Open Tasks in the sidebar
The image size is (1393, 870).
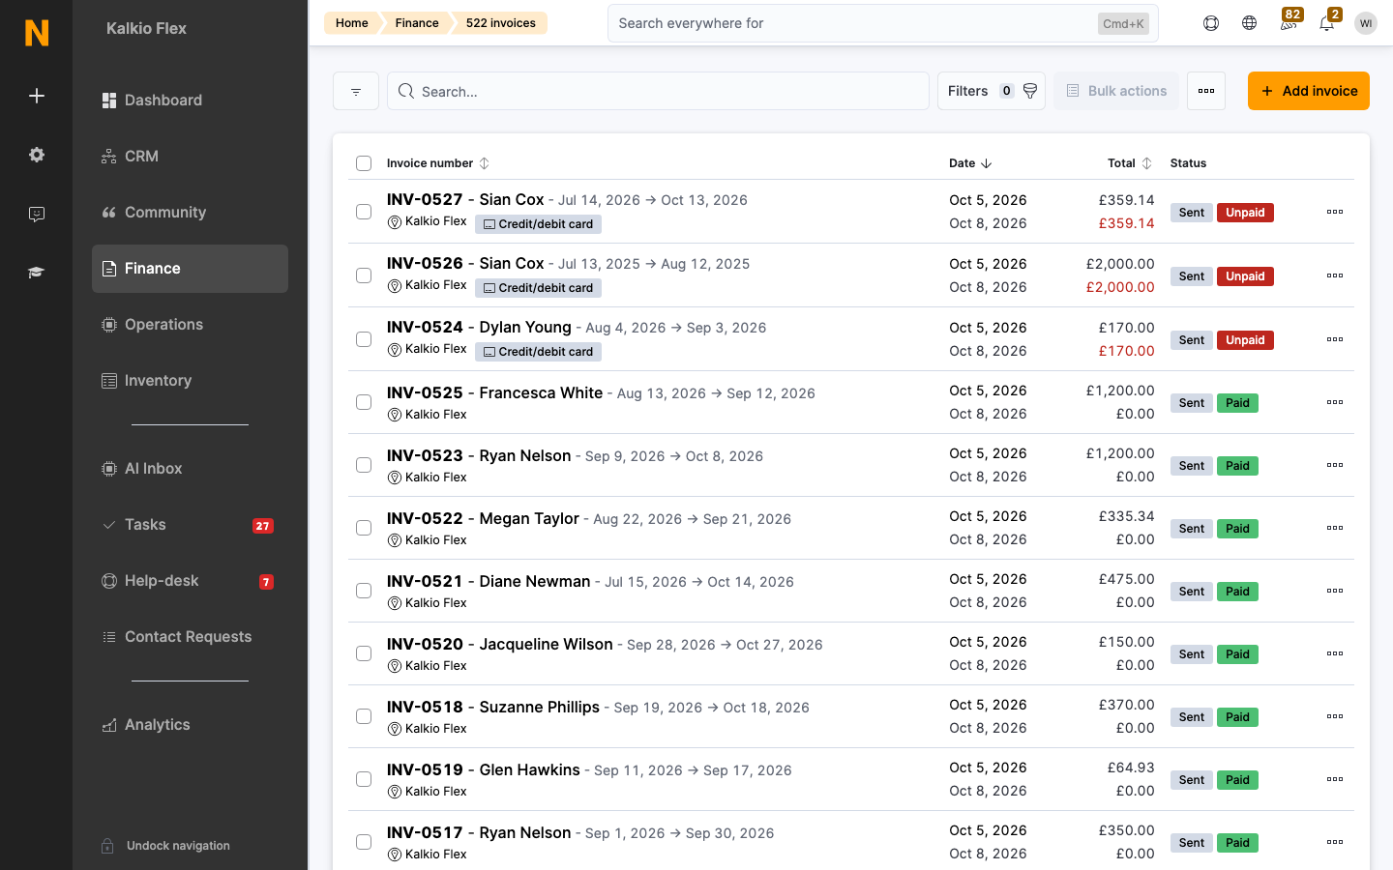[x=190, y=525]
